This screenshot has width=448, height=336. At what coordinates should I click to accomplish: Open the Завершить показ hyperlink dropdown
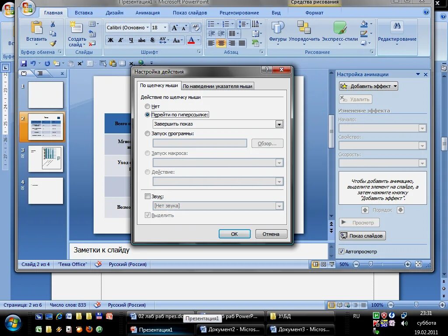(279, 124)
